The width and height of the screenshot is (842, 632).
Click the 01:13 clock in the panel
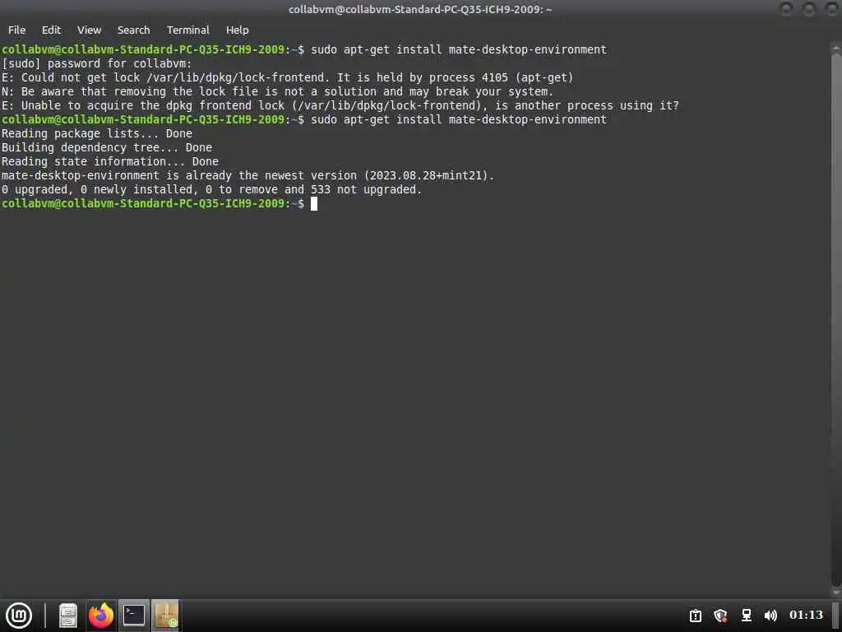(x=806, y=615)
